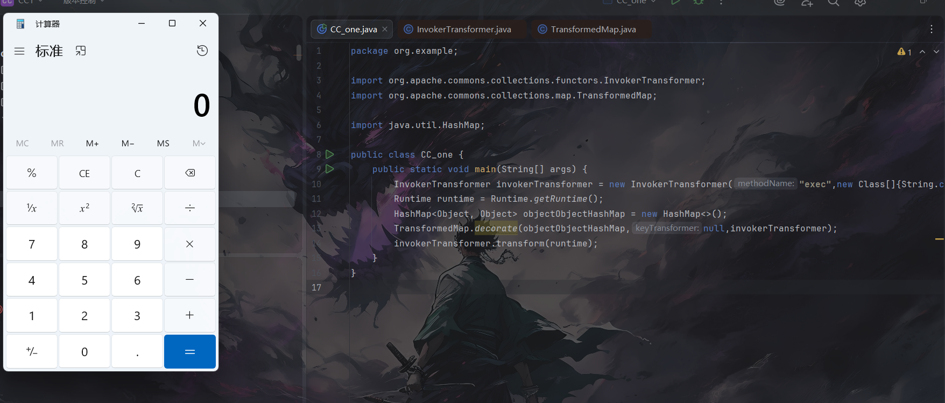The width and height of the screenshot is (945, 403).
Task: Click the 'methodName:' inlay hint
Action: point(766,183)
